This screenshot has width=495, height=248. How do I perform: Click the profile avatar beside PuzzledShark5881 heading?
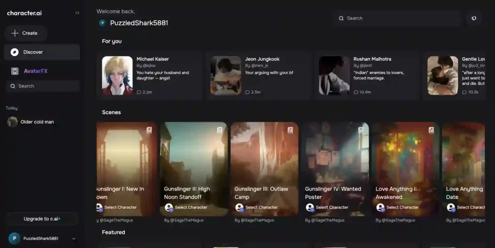click(102, 23)
